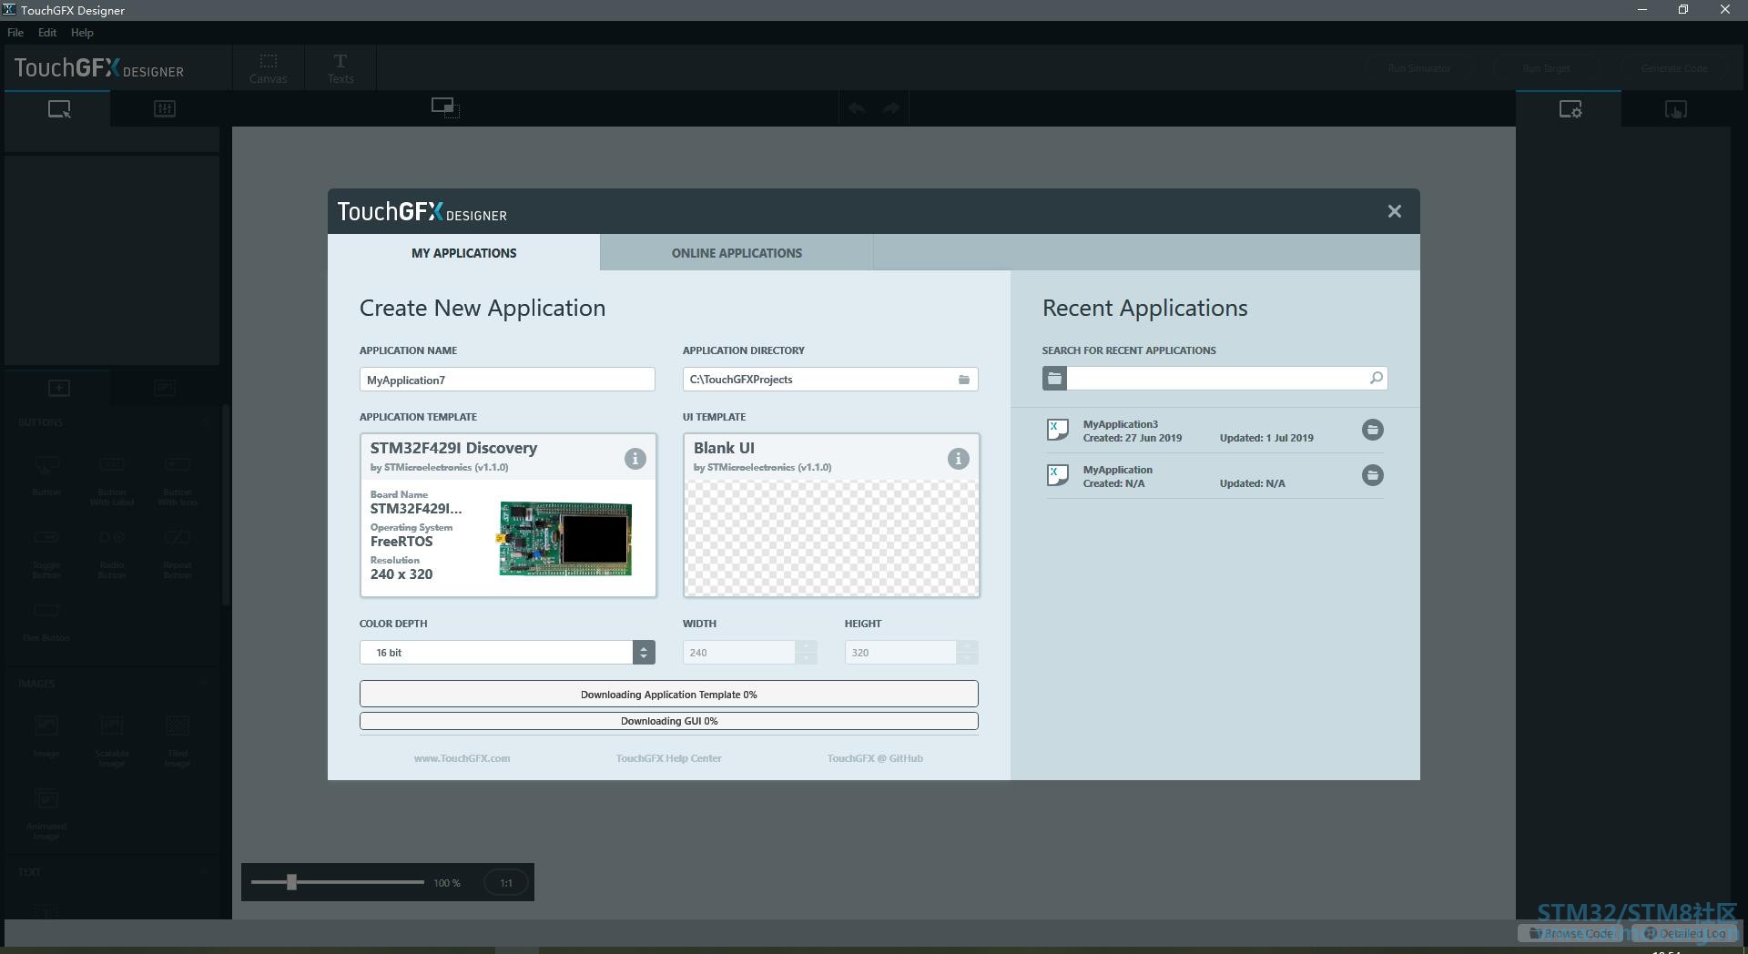This screenshot has width=1748, height=954.
Task: Click the magnifier icon in recent applications search
Action: click(1376, 378)
